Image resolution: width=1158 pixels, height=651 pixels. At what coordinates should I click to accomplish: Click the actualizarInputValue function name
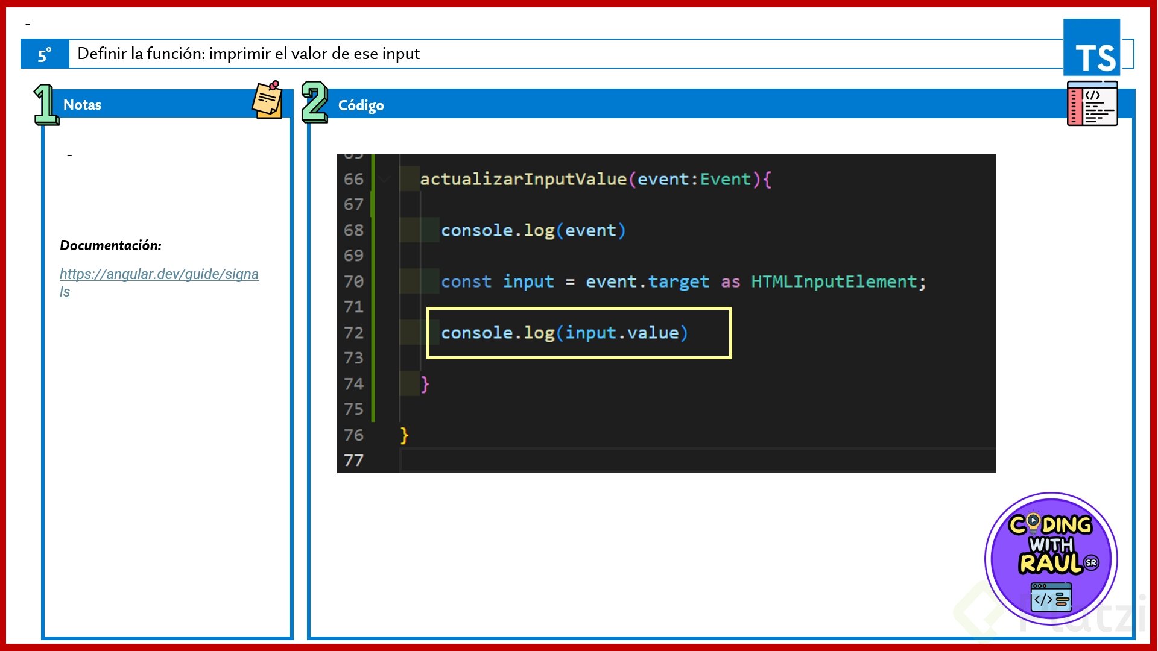pos(523,180)
